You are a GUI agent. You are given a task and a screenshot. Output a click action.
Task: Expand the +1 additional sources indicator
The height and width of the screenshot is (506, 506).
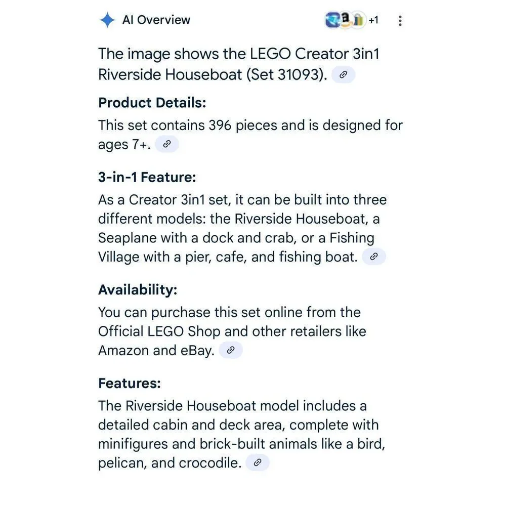tap(373, 20)
